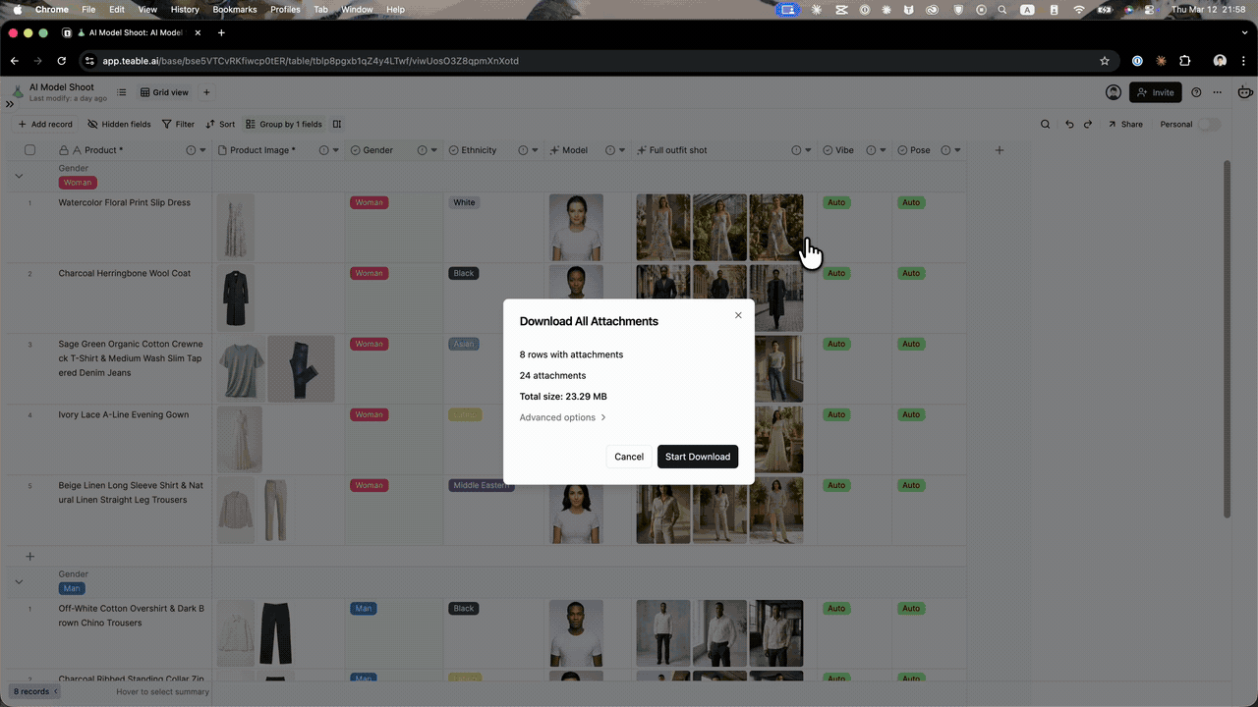Click Start Download button
The image size is (1258, 707).
(697, 457)
